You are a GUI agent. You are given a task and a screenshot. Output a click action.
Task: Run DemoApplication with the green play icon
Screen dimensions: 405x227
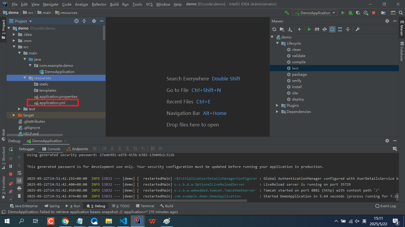(343, 13)
